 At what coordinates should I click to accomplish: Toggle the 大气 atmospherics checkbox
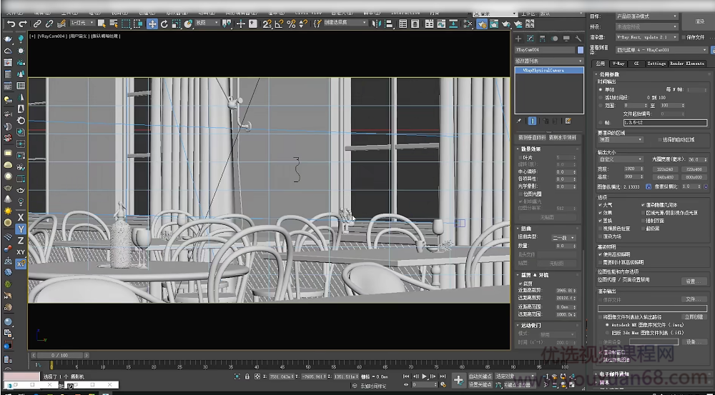tap(601, 204)
